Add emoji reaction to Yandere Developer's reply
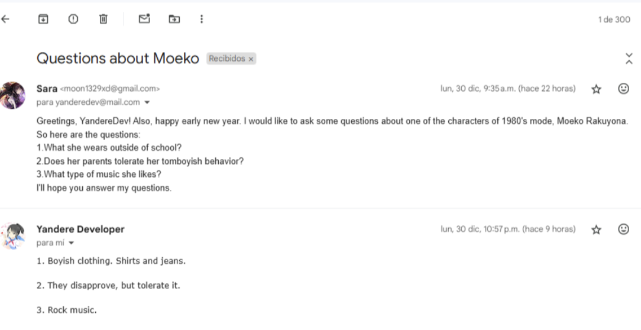This screenshot has width=641, height=330. [623, 229]
